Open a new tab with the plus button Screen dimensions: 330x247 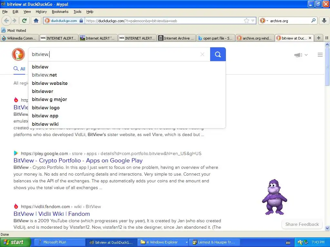click(x=319, y=38)
